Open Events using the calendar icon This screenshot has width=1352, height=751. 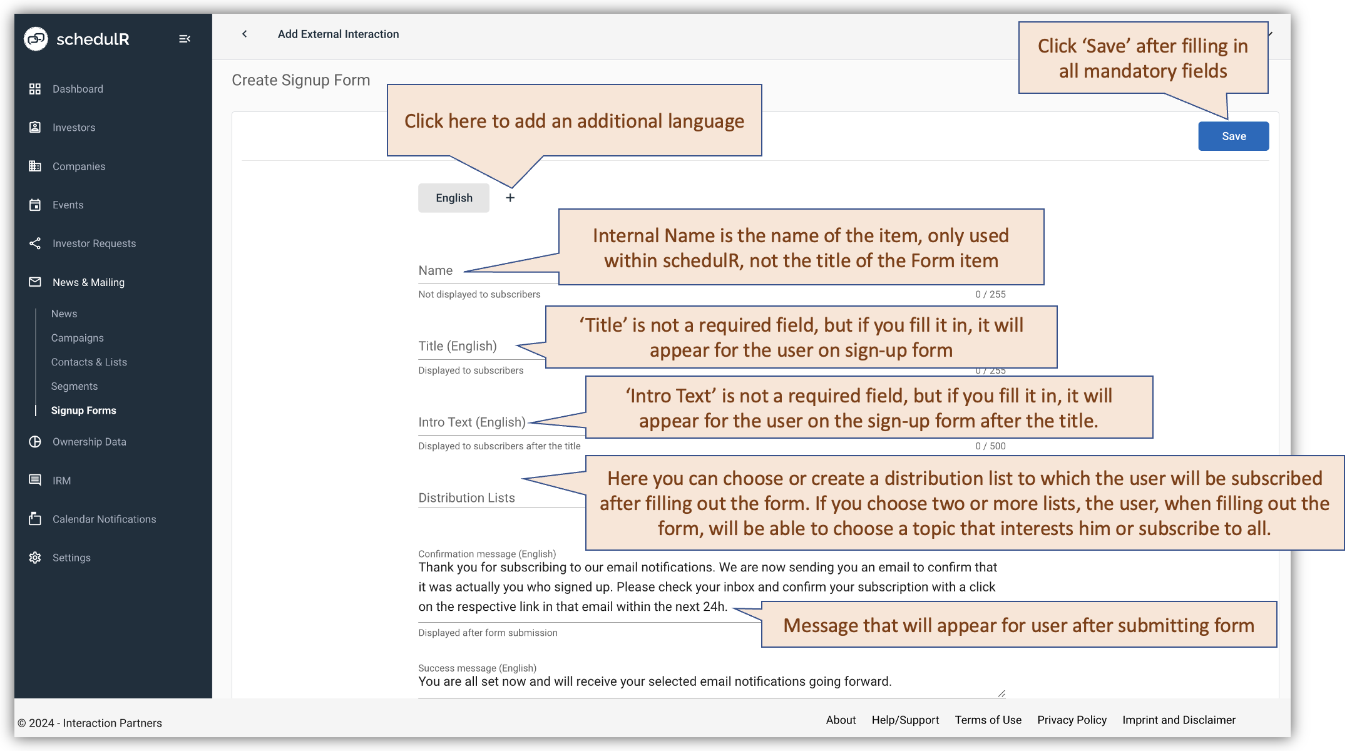point(36,205)
